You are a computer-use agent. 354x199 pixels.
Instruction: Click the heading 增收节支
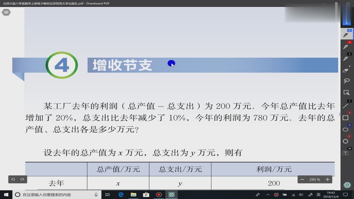click(x=123, y=65)
